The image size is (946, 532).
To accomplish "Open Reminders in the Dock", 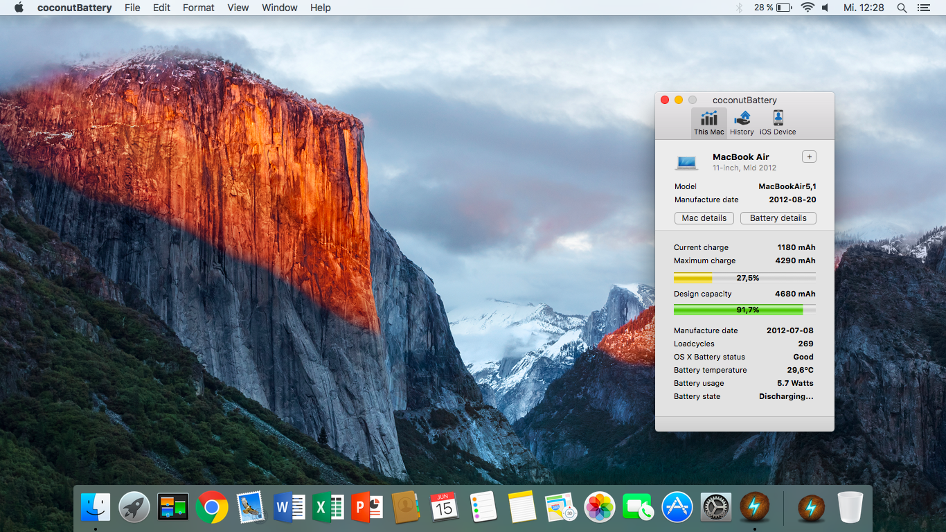I will click(x=483, y=507).
